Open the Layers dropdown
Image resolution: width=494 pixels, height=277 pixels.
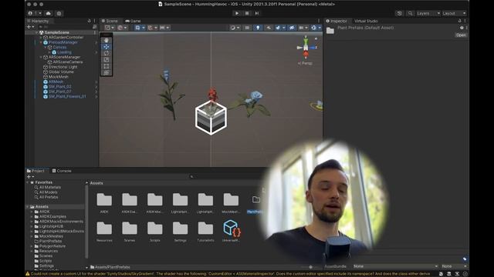[428, 13]
